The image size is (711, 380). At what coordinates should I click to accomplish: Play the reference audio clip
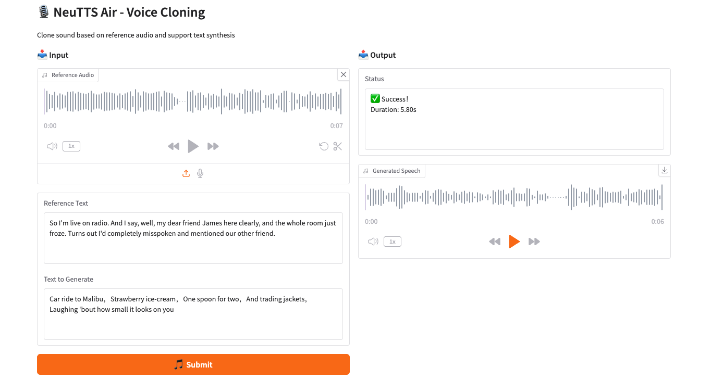click(193, 146)
